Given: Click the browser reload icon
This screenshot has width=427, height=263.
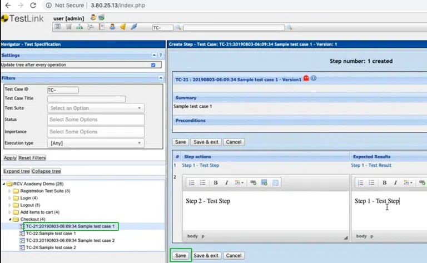Looking at the screenshot, I should [x=33, y=5].
